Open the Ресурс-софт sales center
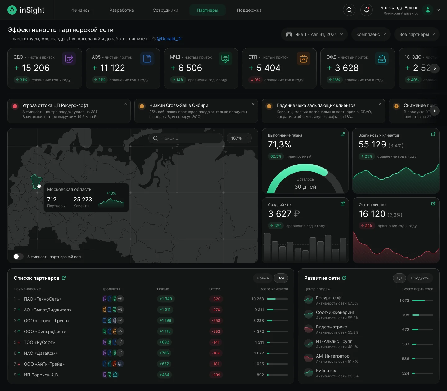The height and width of the screenshot is (391, 447). click(x=369, y=300)
